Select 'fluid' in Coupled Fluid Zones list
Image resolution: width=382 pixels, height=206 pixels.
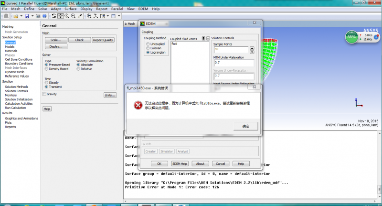pyautogui.click(x=174, y=43)
